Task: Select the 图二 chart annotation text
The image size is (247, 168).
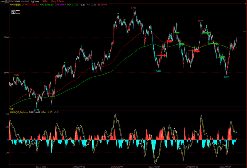Action: (x=15, y=12)
